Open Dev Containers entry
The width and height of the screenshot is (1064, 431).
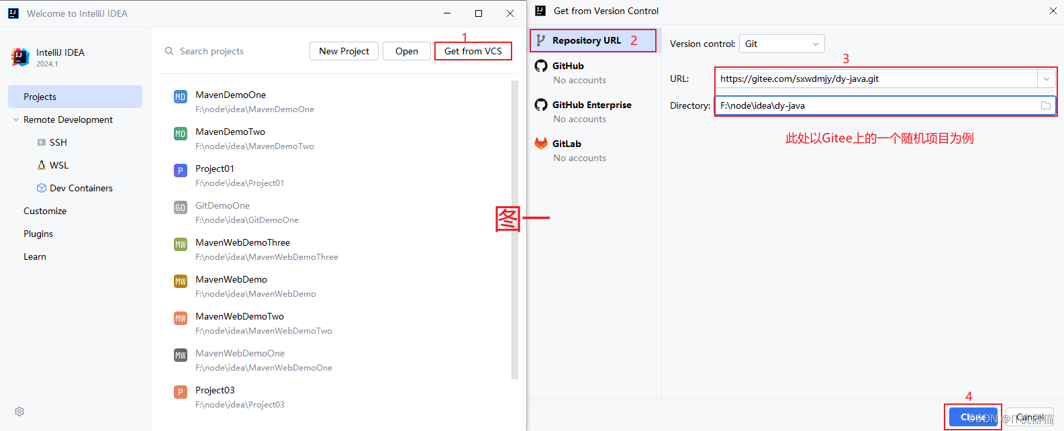(x=81, y=188)
